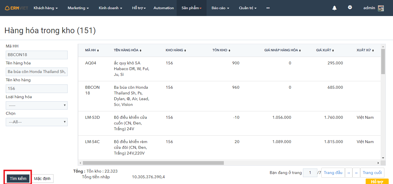Click the CRMVIET logo

pos(17,8)
